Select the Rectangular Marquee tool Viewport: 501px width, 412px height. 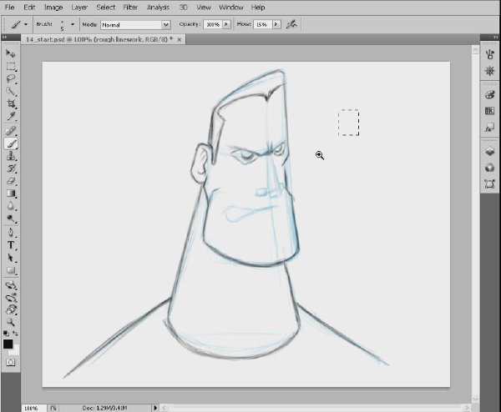pos(11,67)
